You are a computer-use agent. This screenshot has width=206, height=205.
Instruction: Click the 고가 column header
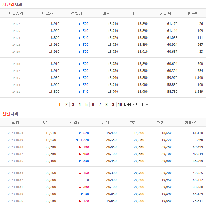[x=133, y=123]
